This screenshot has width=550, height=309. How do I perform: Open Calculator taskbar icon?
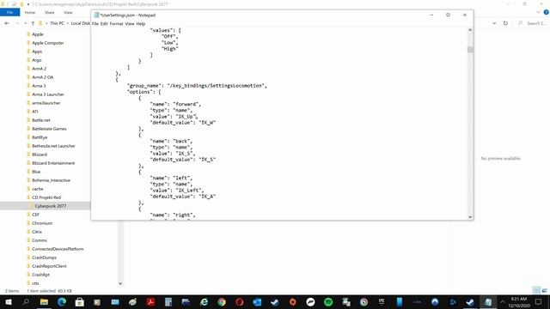[168, 302]
